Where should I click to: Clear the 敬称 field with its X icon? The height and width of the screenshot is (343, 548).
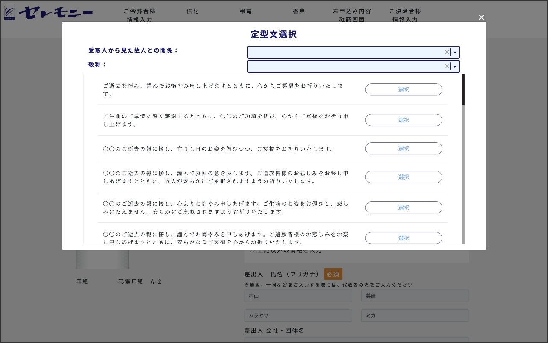pos(447,66)
